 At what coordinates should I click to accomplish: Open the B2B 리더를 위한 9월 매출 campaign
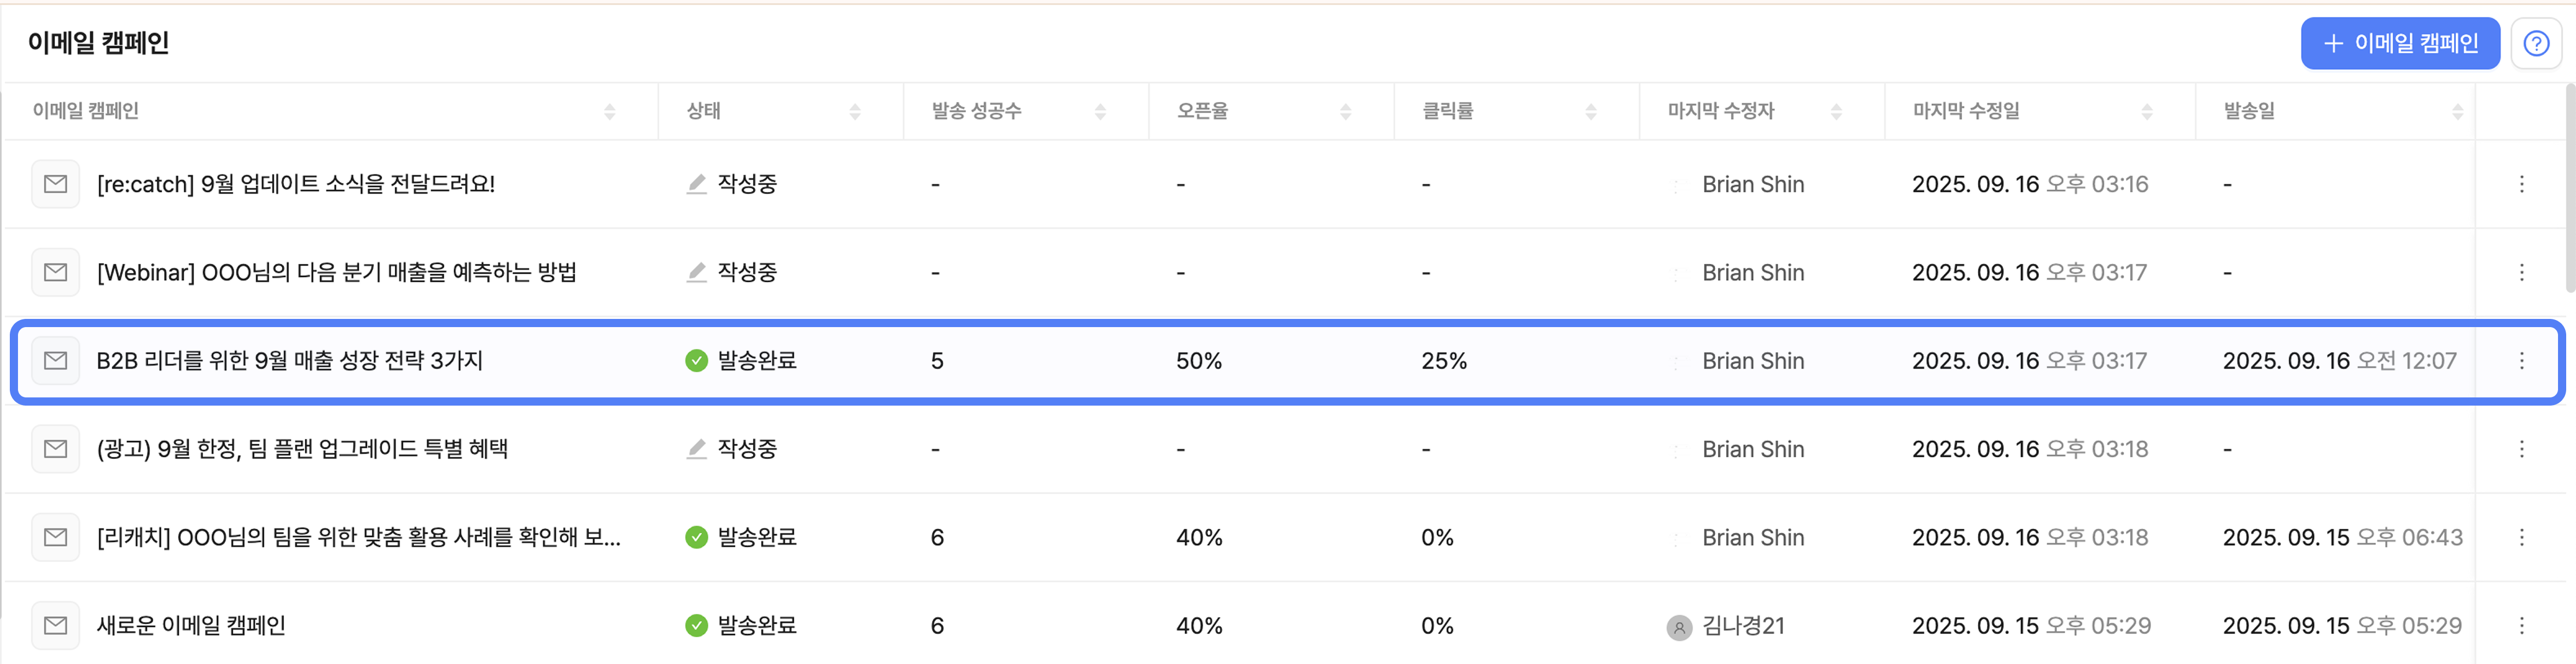(289, 361)
